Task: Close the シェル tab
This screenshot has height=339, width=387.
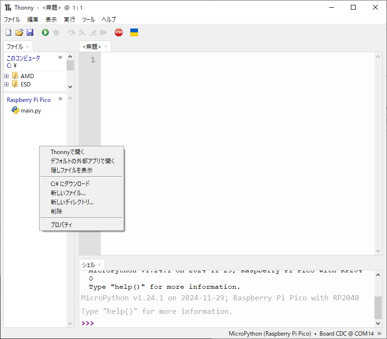Action: point(99,265)
